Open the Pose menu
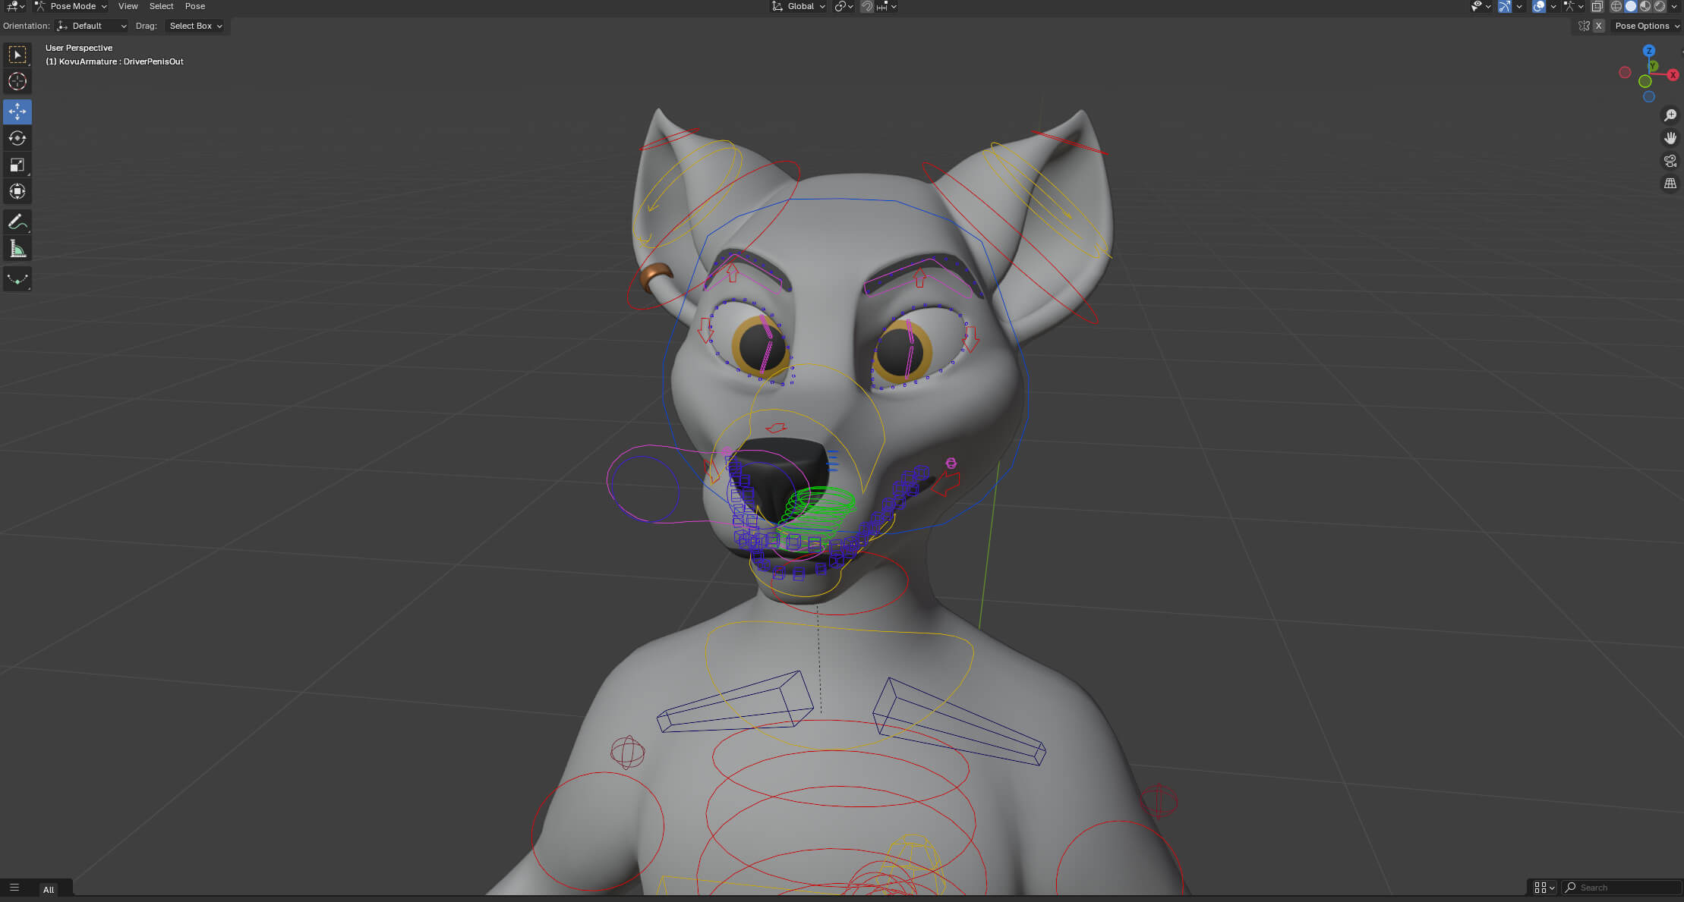1684x902 pixels. 195,6
